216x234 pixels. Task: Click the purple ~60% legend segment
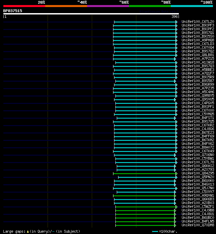pos(108,6)
